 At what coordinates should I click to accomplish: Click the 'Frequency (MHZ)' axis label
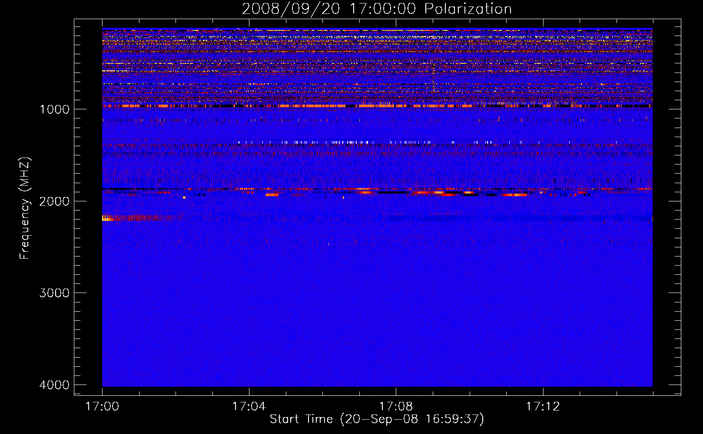[x=25, y=208]
